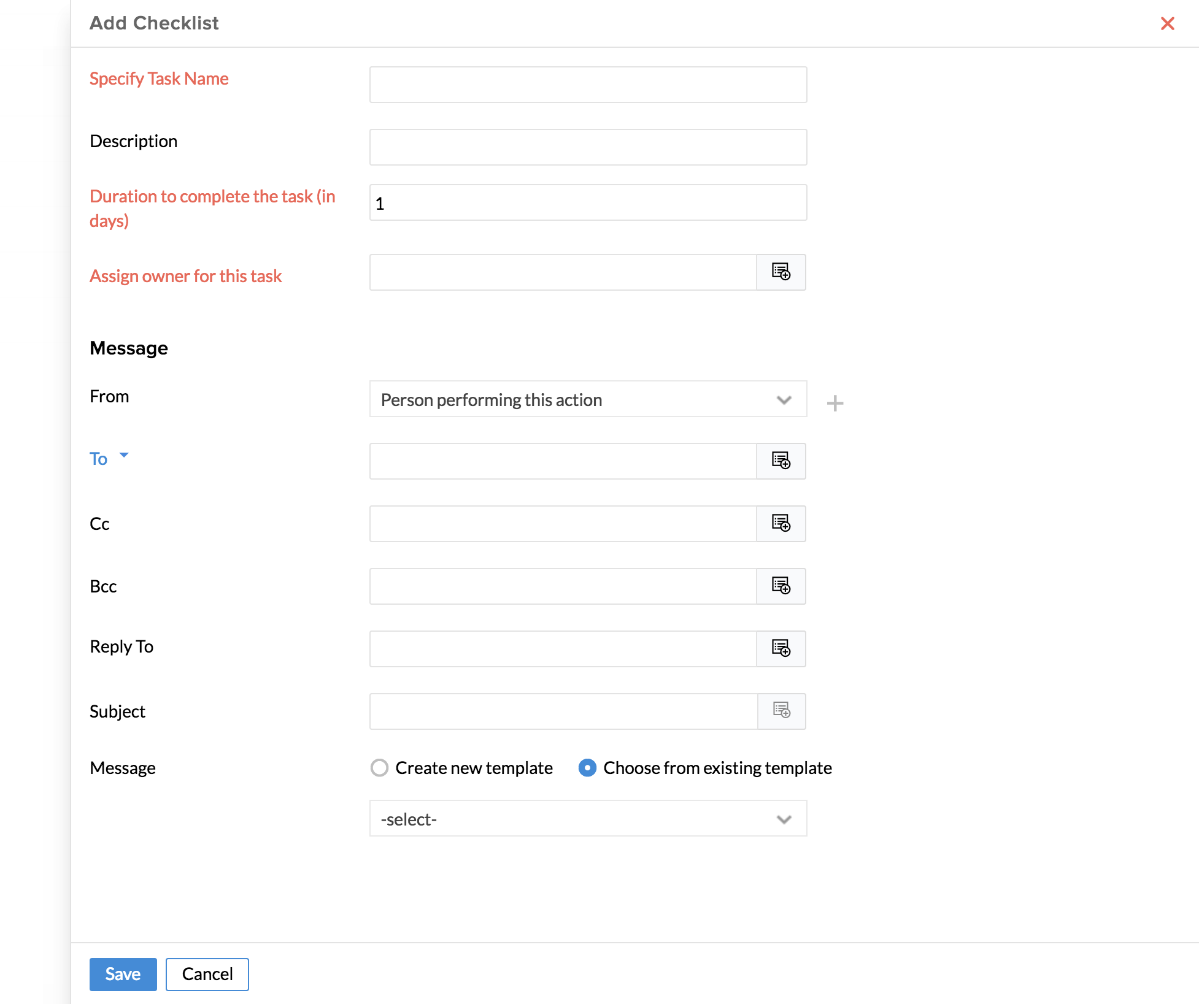Click the Cancel button
The height and width of the screenshot is (1004, 1199).
pyautogui.click(x=207, y=974)
